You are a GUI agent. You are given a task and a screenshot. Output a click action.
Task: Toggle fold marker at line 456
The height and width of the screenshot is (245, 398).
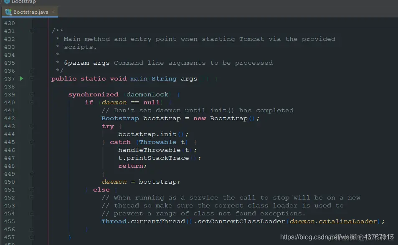[32, 230]
